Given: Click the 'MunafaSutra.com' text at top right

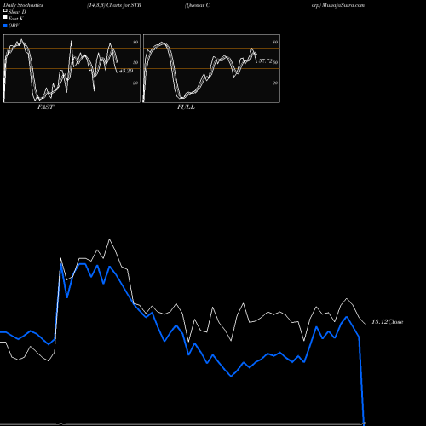Looking at the screenshot, I should click(343, 5).
